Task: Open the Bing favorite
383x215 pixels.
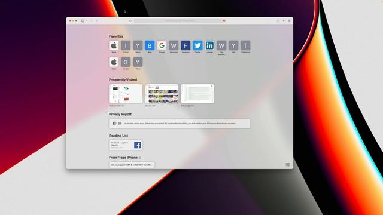Action: [150, 45]
